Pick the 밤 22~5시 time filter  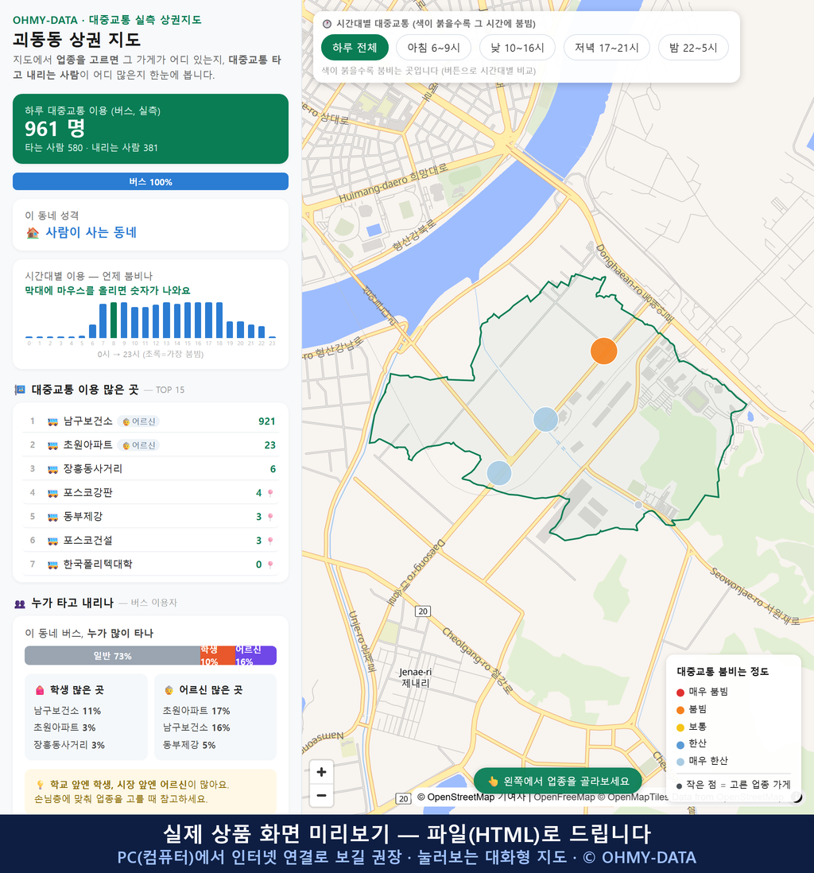point(693,48)
